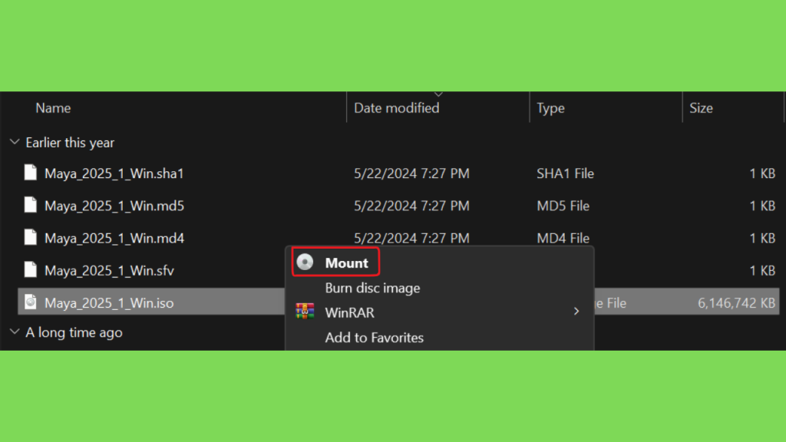Click the Maya_2025_1_Win.sha1 file icon
786x442 pixels.
(31, 173)
